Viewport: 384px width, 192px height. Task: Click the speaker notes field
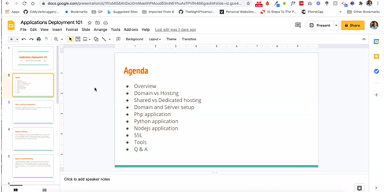pyautogui.click(x=179, y=179)
